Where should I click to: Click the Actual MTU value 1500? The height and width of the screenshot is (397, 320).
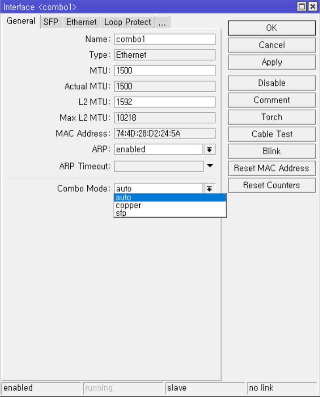165,86
